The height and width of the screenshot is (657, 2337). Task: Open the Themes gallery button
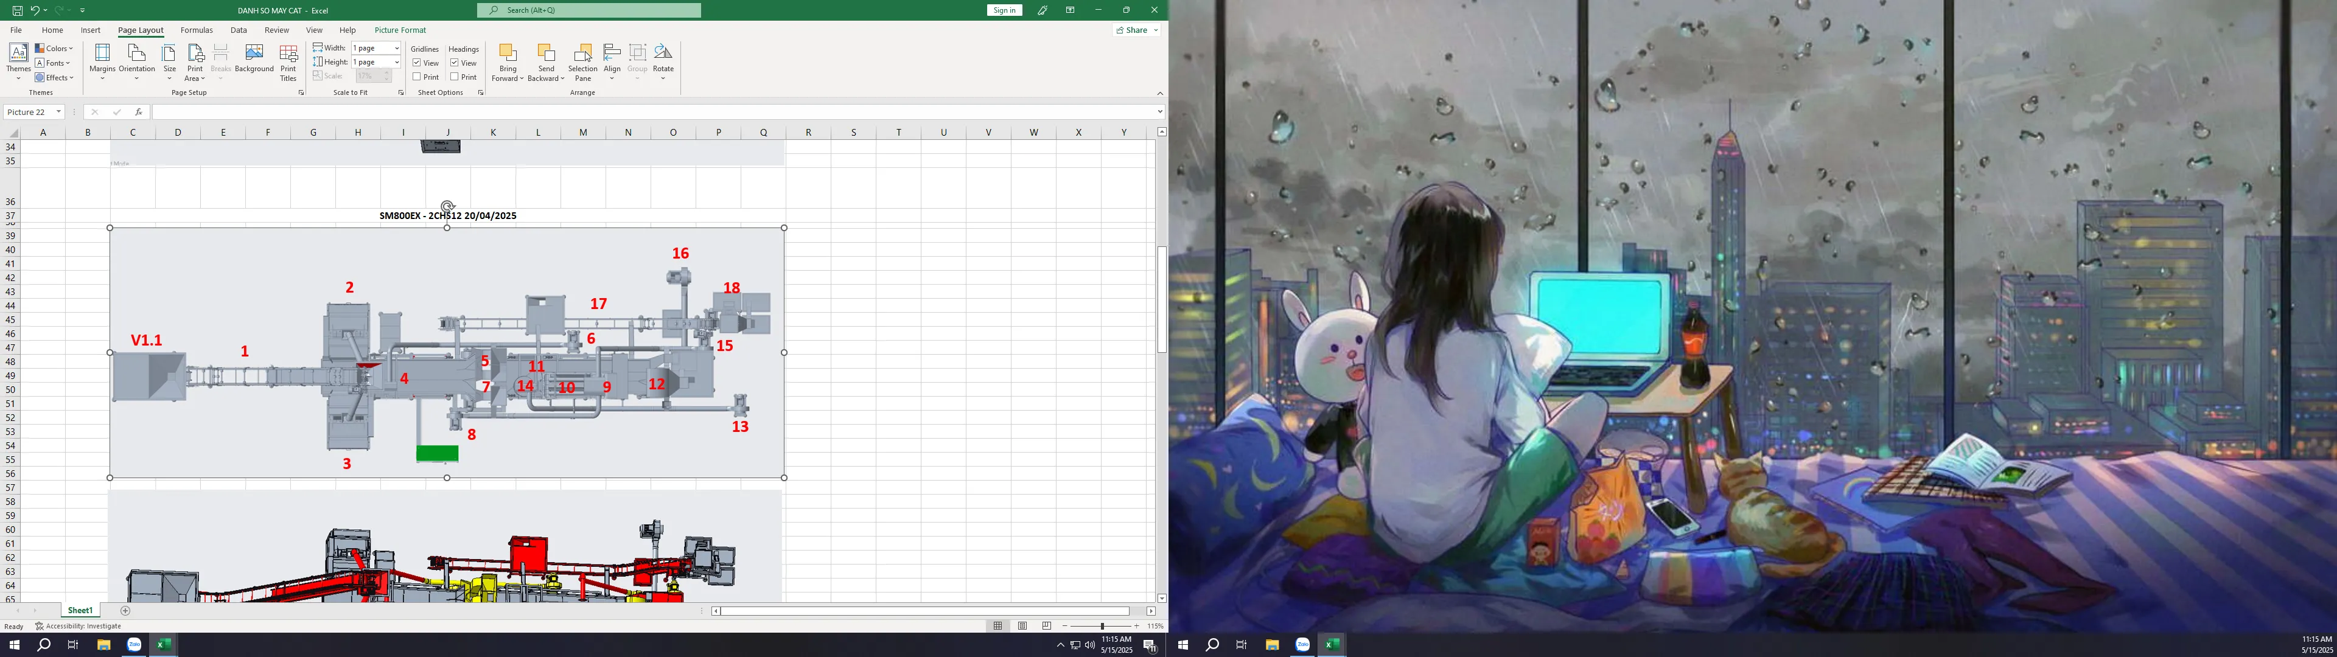[18, 61]
